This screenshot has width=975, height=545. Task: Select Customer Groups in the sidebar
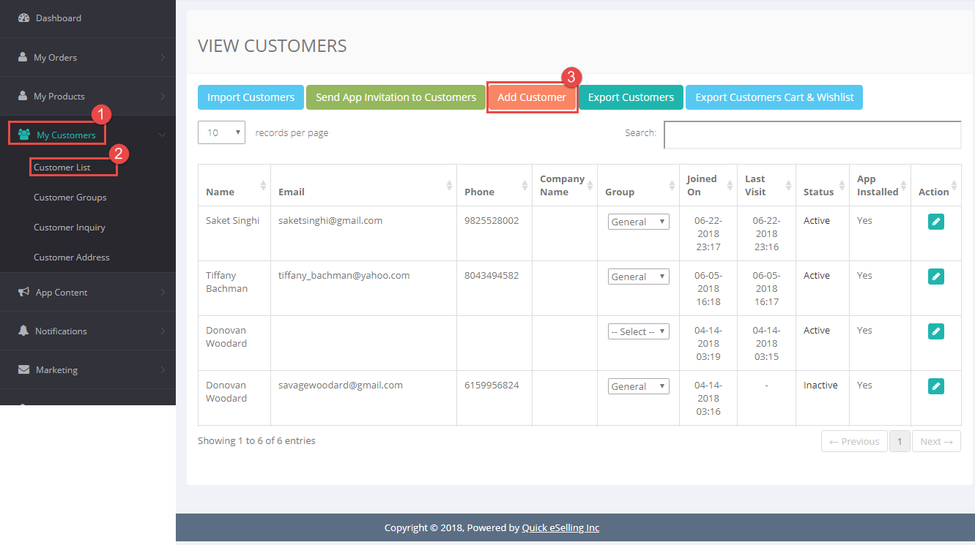[70, 197]
